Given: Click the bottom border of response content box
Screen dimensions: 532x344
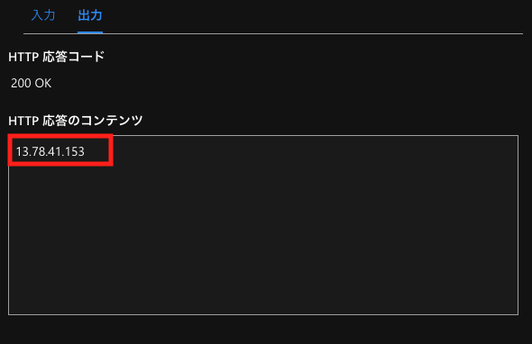Looking at the screenshot, I should click(263, 314).
